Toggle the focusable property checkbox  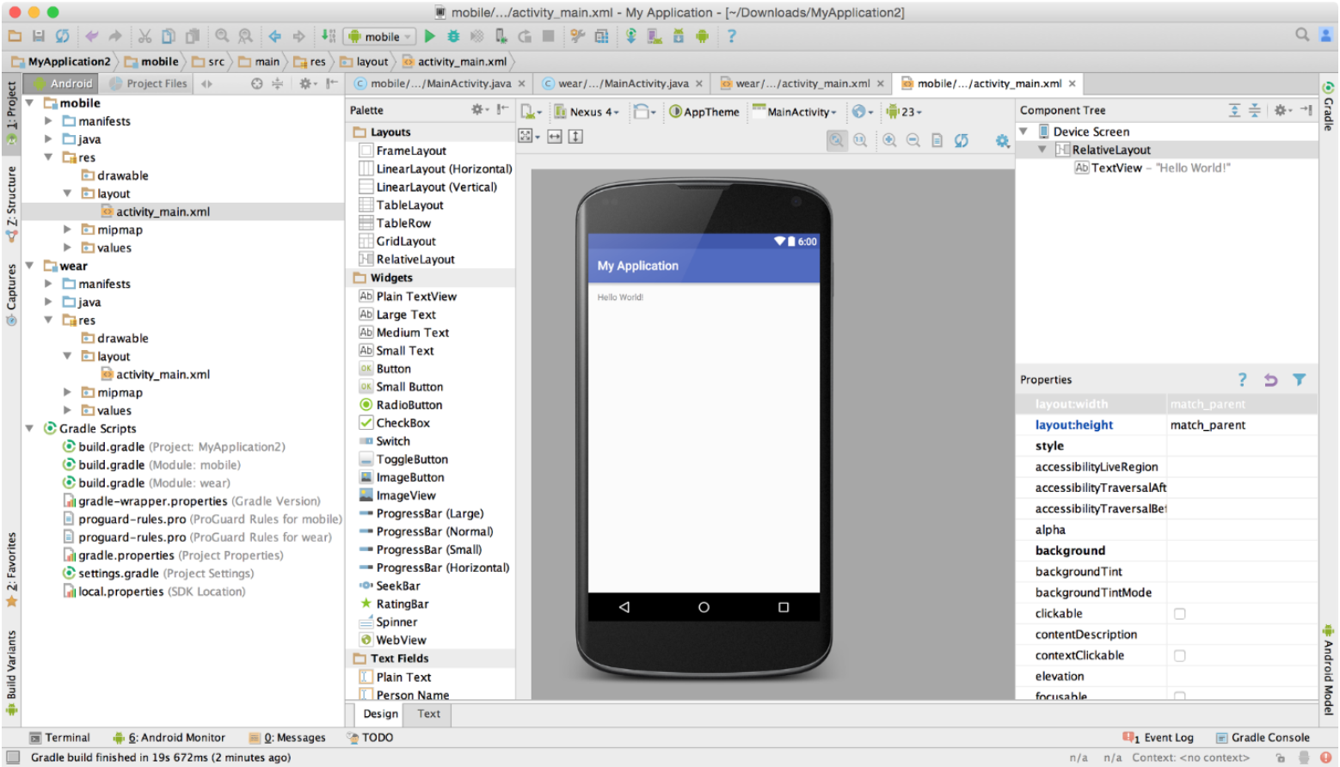click(1179, 696)
